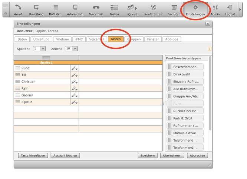Click the small gear icon at toolbar left

click(x=6, y=14)
